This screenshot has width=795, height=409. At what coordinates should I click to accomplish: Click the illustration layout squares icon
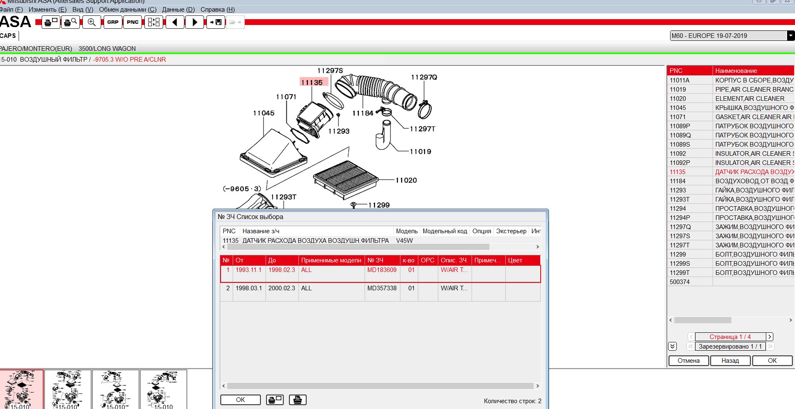pos(154,22)
